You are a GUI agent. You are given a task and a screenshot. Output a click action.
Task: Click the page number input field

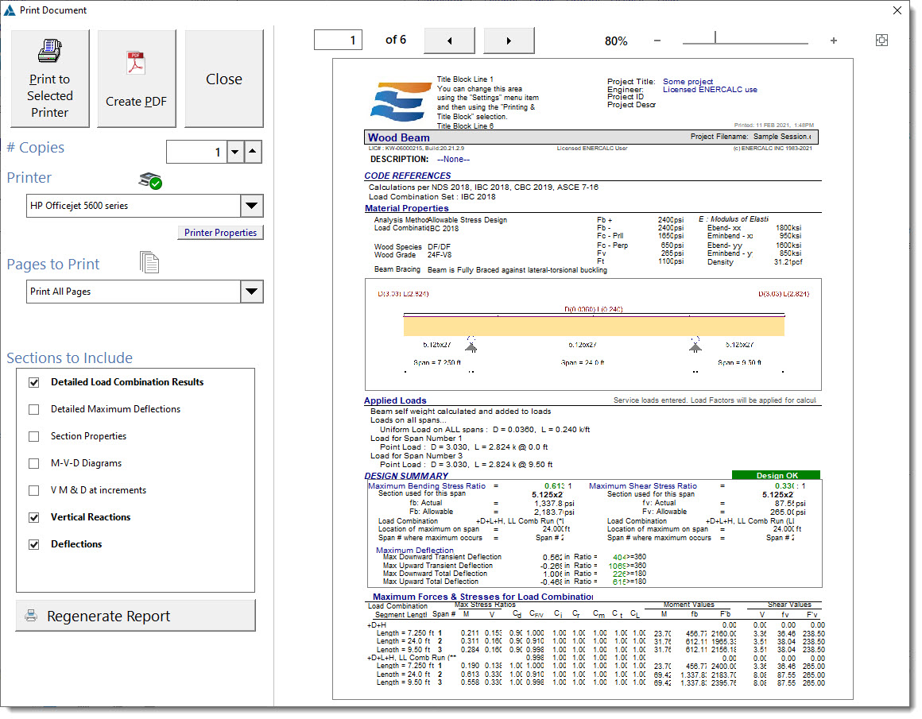pos(338,40)
